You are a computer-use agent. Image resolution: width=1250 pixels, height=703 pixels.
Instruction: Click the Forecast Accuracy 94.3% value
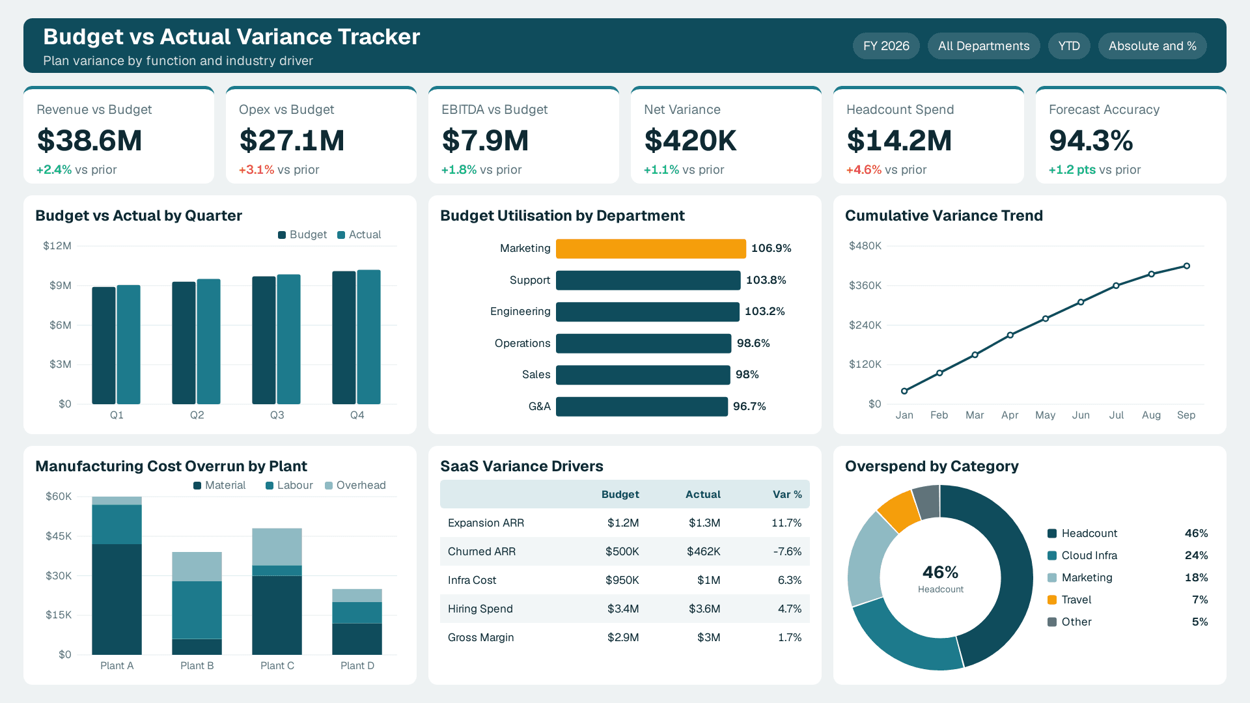coord(1091,141)
